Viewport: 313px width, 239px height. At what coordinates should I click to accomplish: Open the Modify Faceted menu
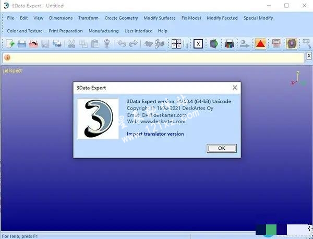point(222,18)
